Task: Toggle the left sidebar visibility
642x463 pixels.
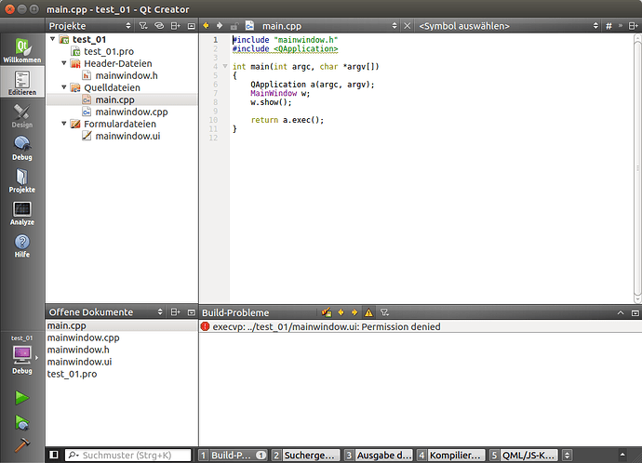Action: coord(54,455)
